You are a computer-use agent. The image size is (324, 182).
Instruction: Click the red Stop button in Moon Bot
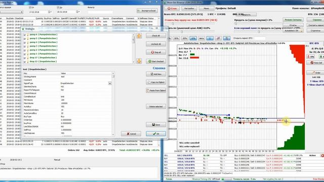172,9
